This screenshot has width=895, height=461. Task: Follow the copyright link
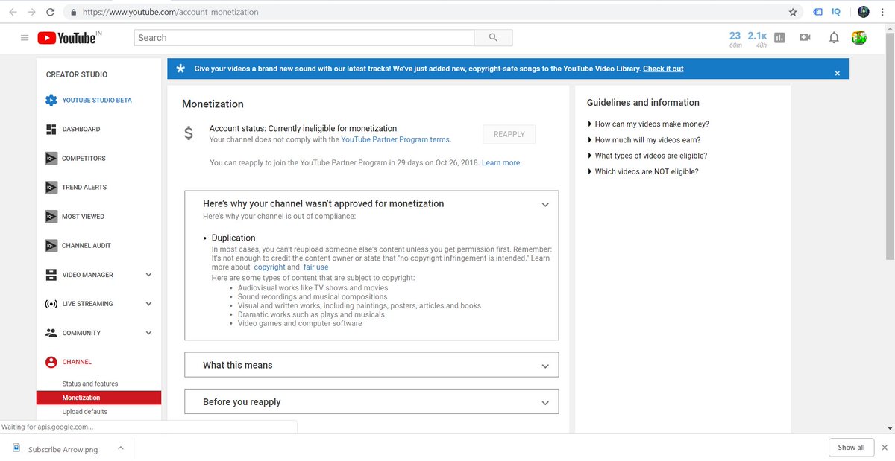click(269, 267)
